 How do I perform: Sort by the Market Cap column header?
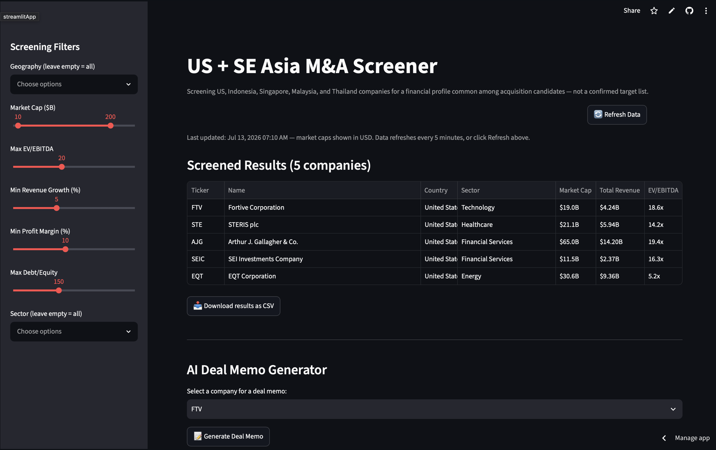coord(575,190)
